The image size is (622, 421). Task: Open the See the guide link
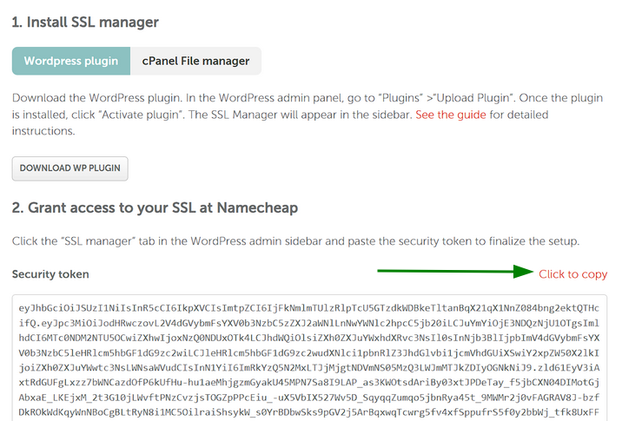pos(451,115)
